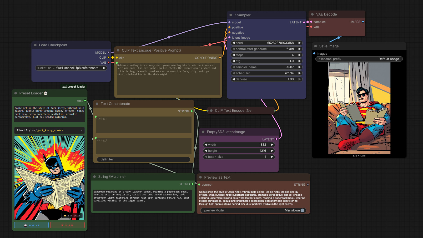Increase height with its right arrow

(x=272, y=151)
